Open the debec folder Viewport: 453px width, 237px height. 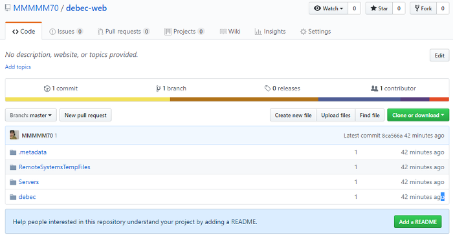(27, 197)
